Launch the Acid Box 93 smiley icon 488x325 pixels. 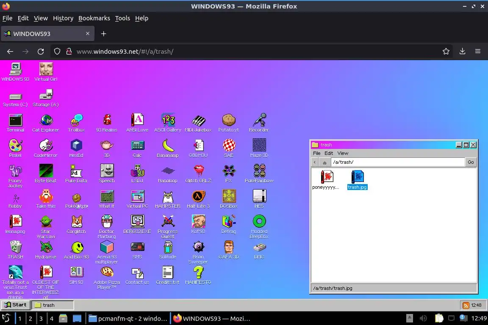tap(76, 250)
